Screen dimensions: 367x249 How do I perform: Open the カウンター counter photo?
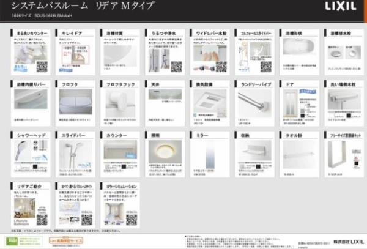(120, 150)
